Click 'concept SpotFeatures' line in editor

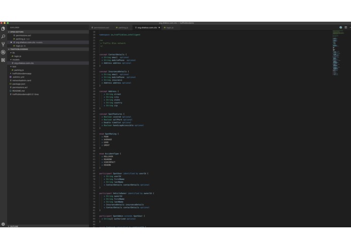112,114
